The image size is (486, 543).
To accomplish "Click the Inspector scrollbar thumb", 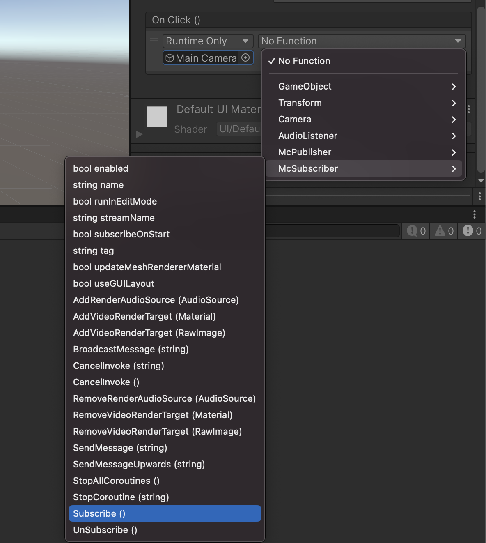I will (481, 90).
